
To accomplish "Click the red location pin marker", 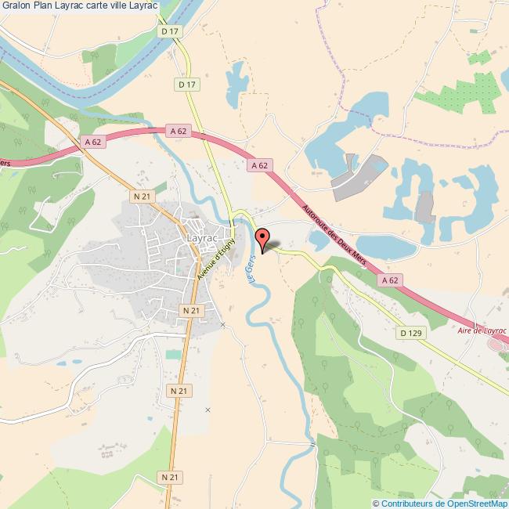I will [x=262, y=240].
